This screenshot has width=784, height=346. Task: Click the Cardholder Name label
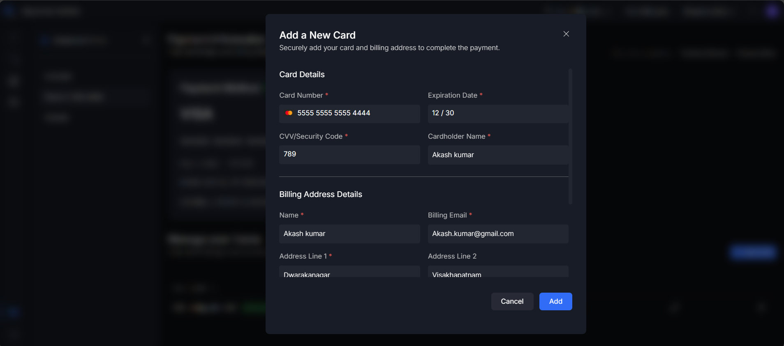456,136
